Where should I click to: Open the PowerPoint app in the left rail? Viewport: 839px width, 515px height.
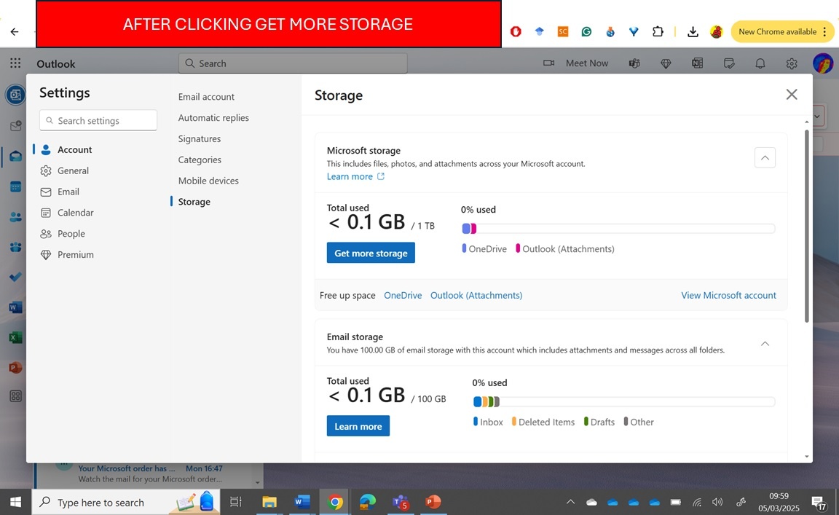[15, 368]
